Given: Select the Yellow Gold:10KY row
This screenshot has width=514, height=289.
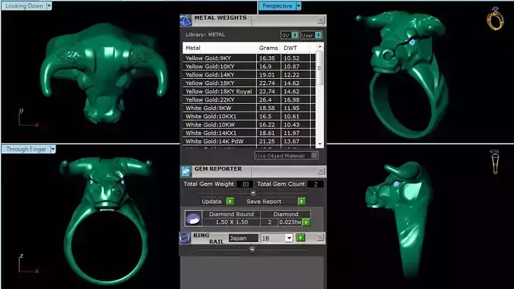Looking at the screenshot, I should [249, 66].
